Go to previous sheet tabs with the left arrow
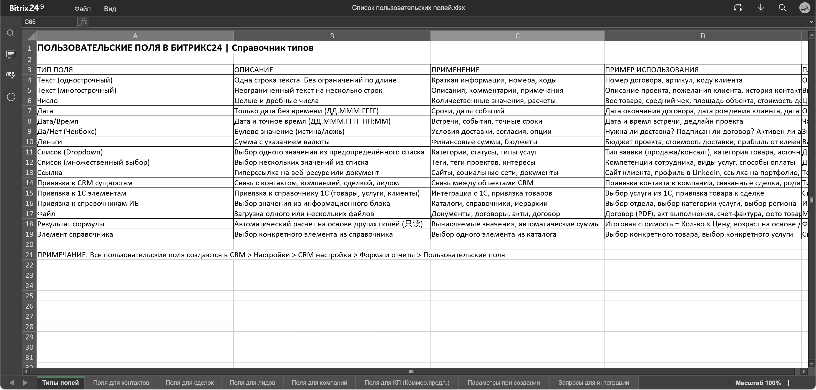 [x=12, y=383]
